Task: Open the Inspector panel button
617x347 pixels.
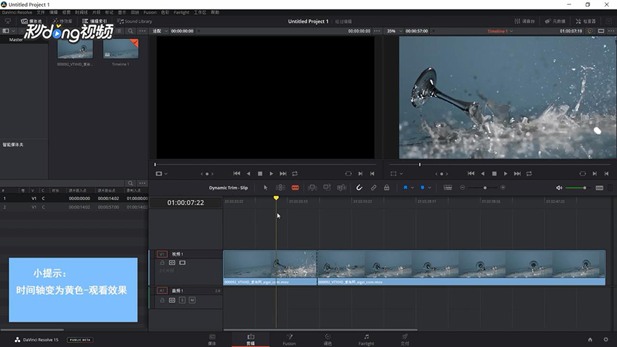Action: pyautogui.click(x=585, y=21)
